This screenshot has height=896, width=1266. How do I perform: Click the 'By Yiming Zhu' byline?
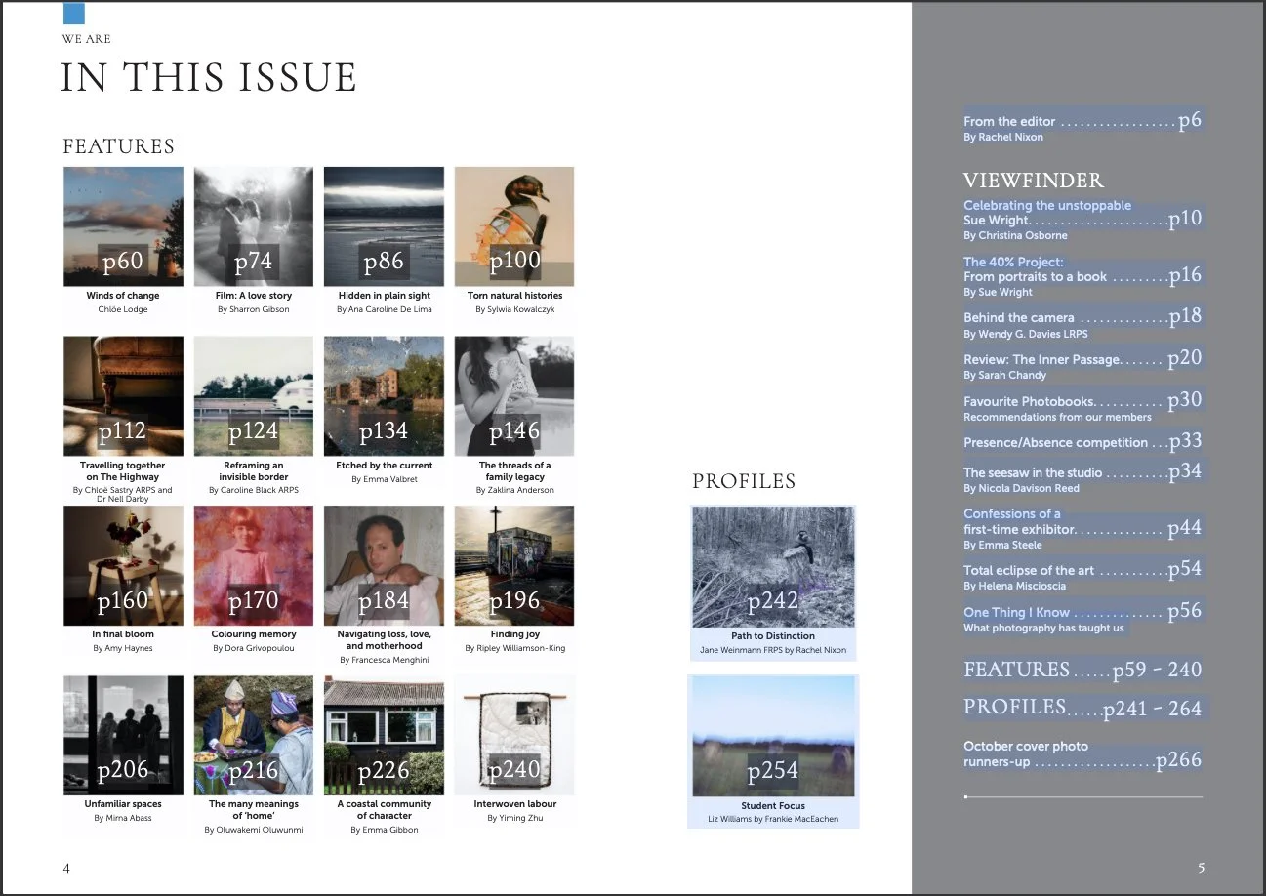coord(514,818)
